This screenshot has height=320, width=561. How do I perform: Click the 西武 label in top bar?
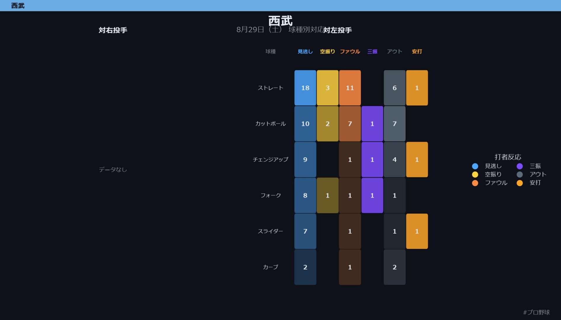coord(18,6)
